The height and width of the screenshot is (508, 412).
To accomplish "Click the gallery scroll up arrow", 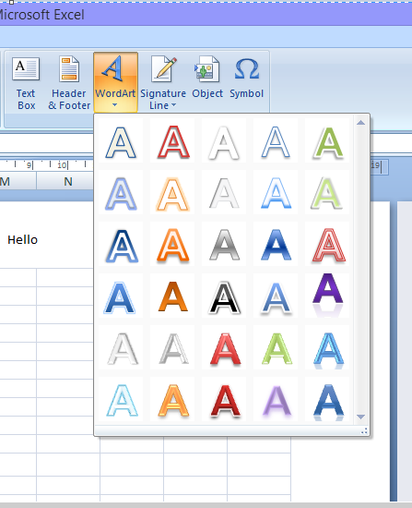I will [361, 123].
